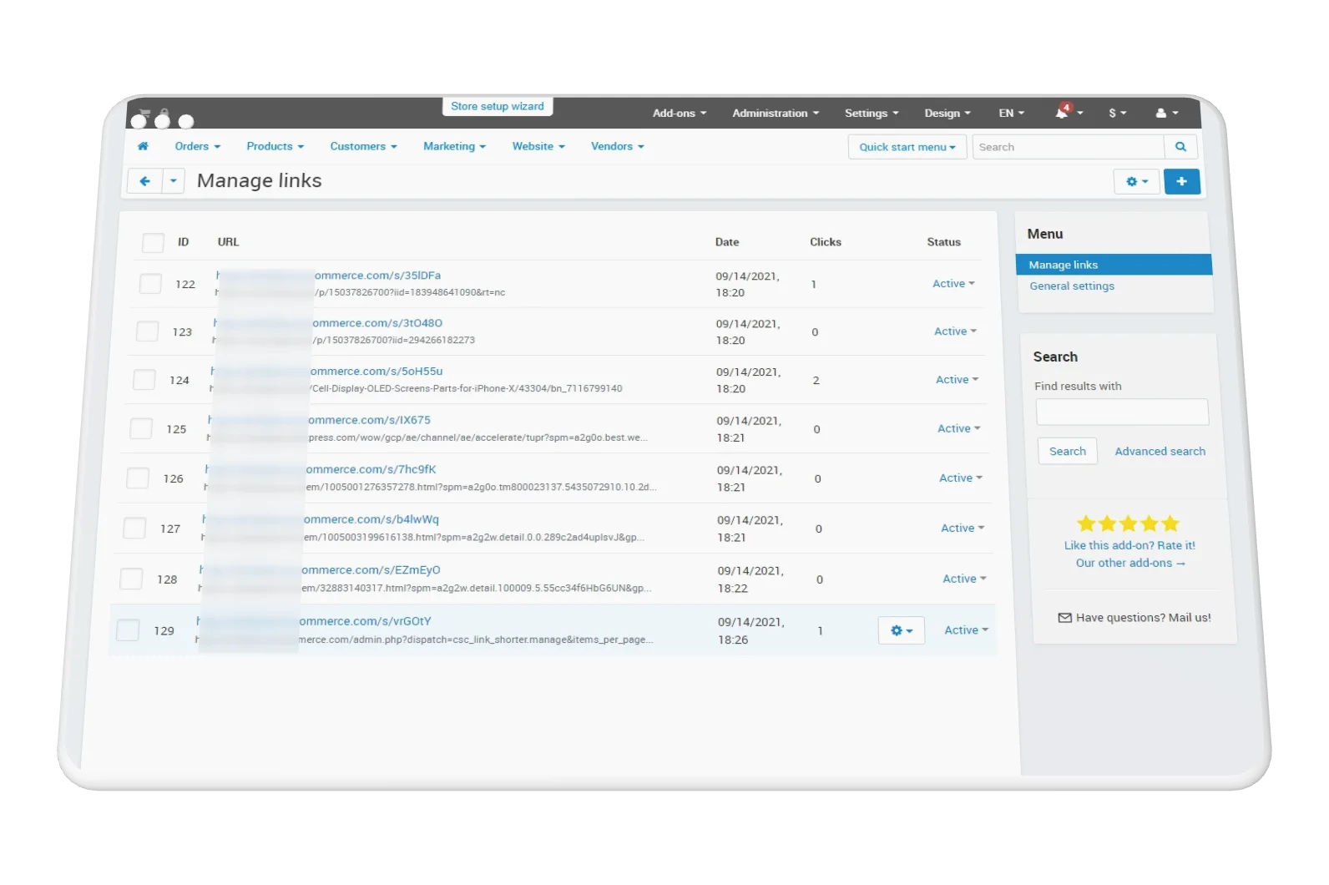Open the notifications bell icon
Screen dimensions: 1329x885
coord(1062,113)
